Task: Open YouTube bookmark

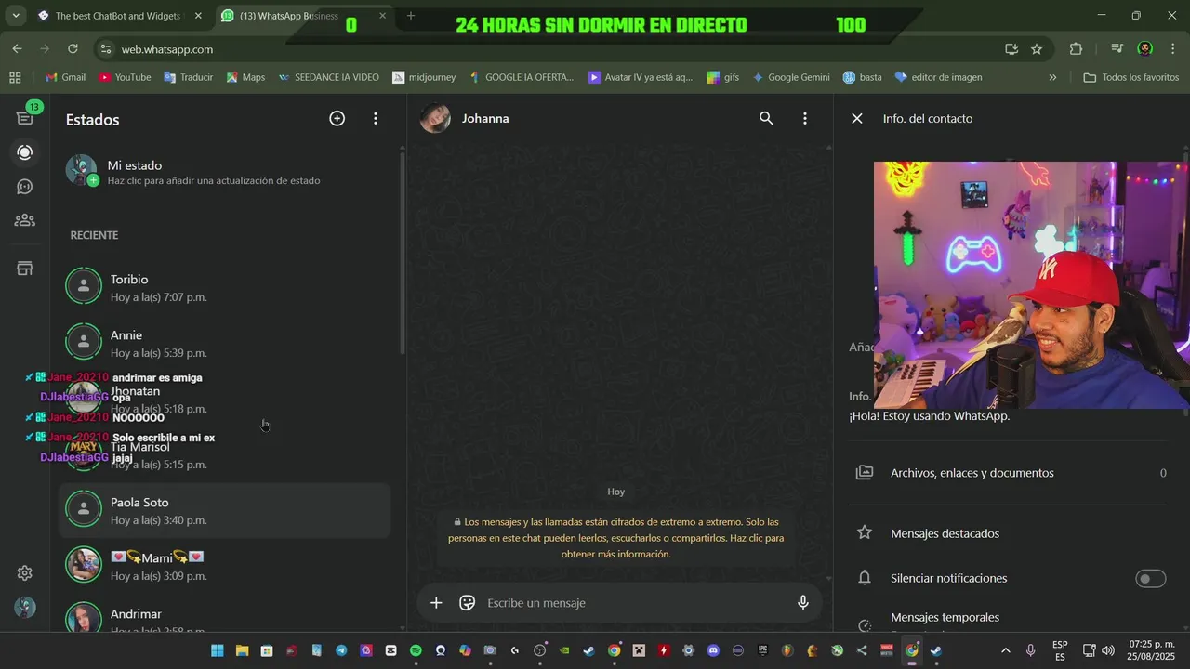Action: pos(125,77)
